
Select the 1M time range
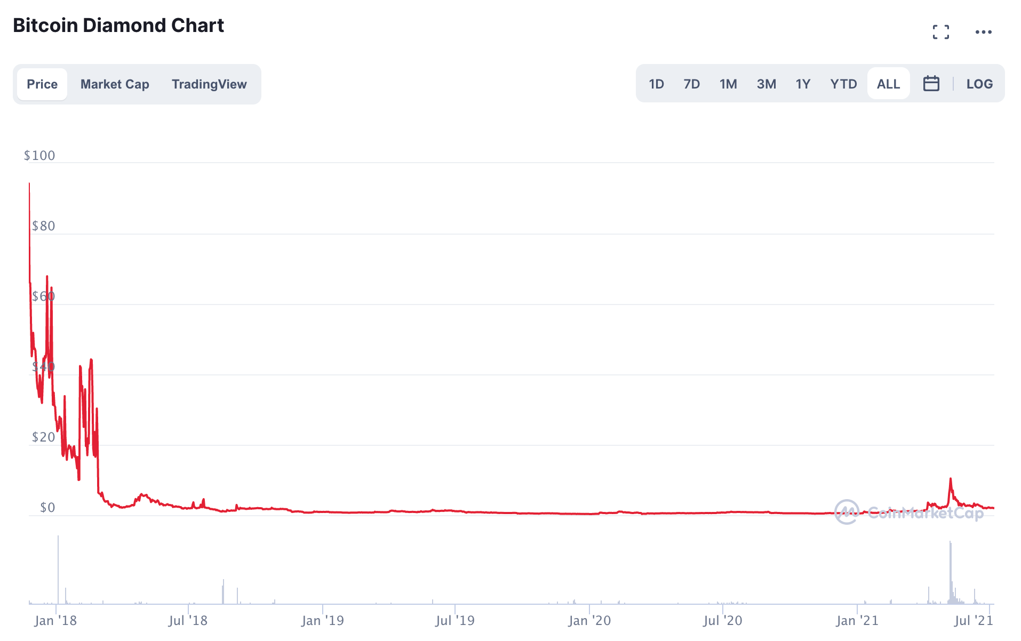point(728,84)
